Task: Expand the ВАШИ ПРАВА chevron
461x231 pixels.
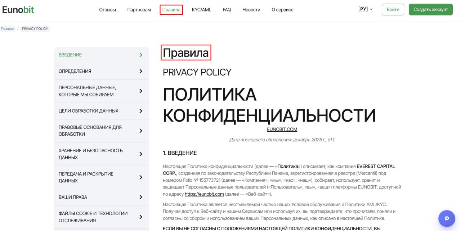Action: point(141,197)
